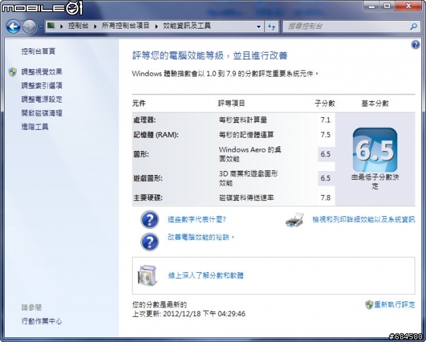Click the 處理器: component label
This screenshot has height=342, width=426.
click(x=144, y=120)
